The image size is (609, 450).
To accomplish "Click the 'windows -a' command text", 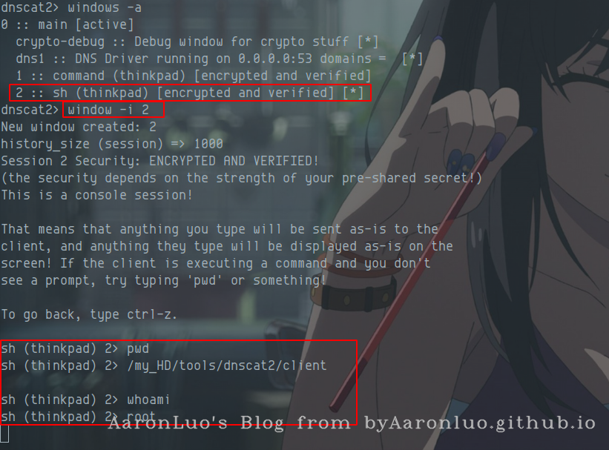I will [105, 7].
